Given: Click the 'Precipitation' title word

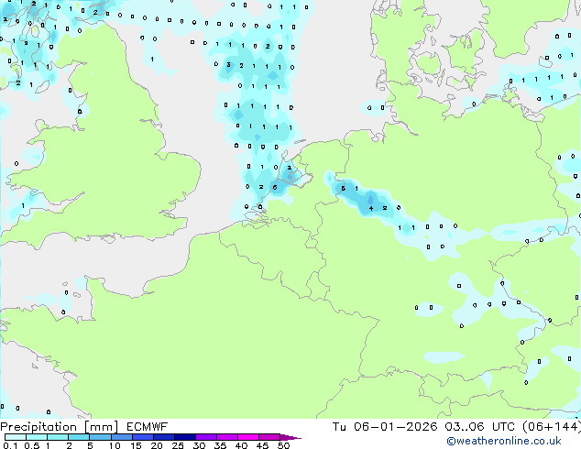Looking at the screenshot, I should click(38, 427).
